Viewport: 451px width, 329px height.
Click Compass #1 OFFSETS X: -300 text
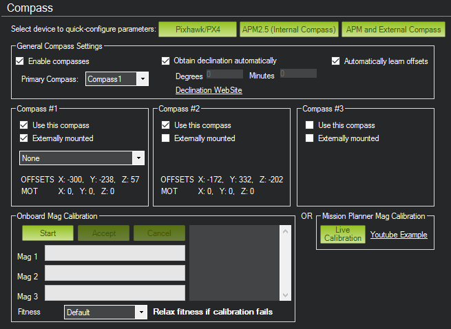click(81, 180)
